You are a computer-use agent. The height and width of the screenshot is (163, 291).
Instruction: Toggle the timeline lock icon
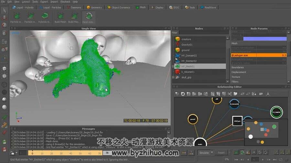[x=12, y=153]
